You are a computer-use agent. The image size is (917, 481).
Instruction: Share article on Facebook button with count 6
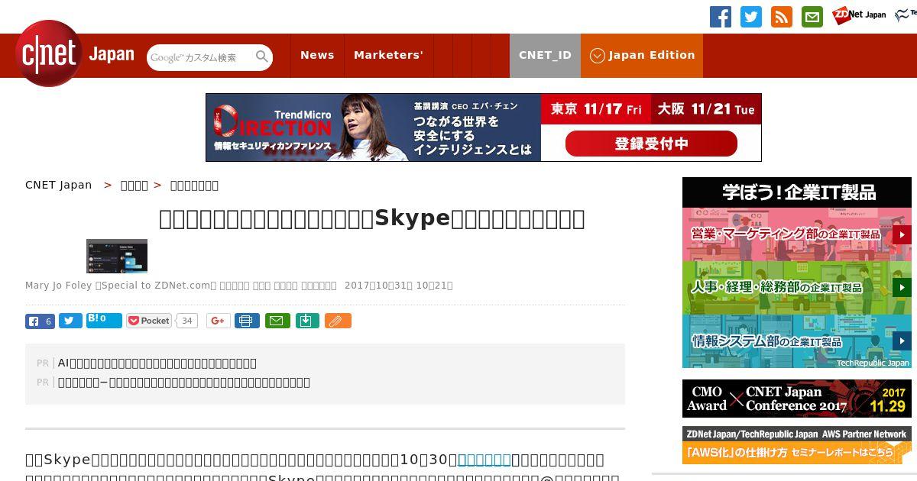pyautogui.click(x=40, y=321)
